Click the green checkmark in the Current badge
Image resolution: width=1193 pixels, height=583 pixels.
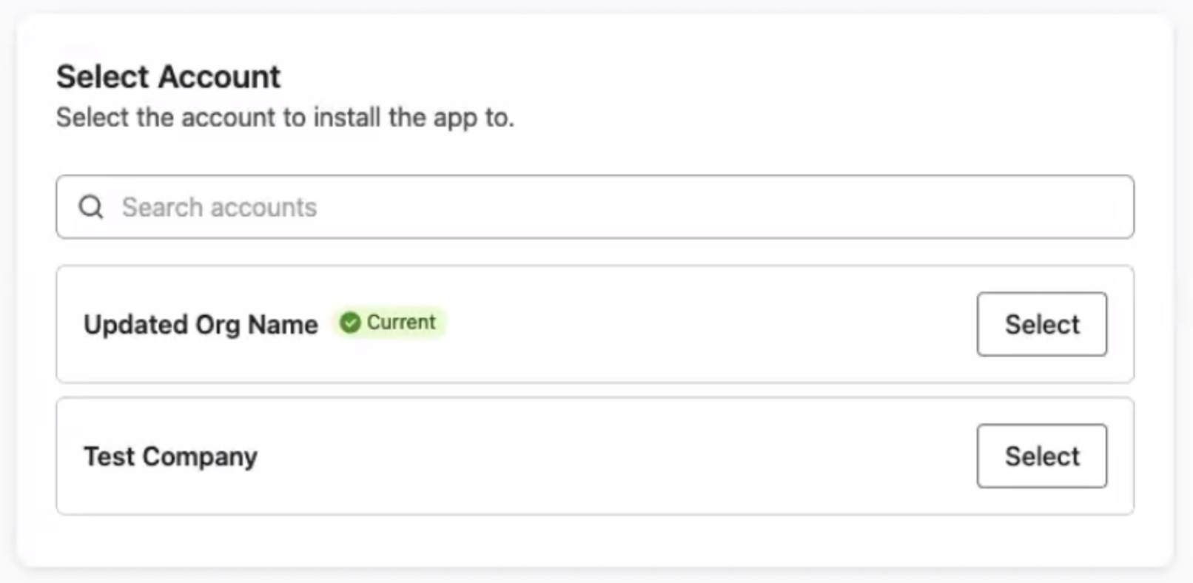350,323
